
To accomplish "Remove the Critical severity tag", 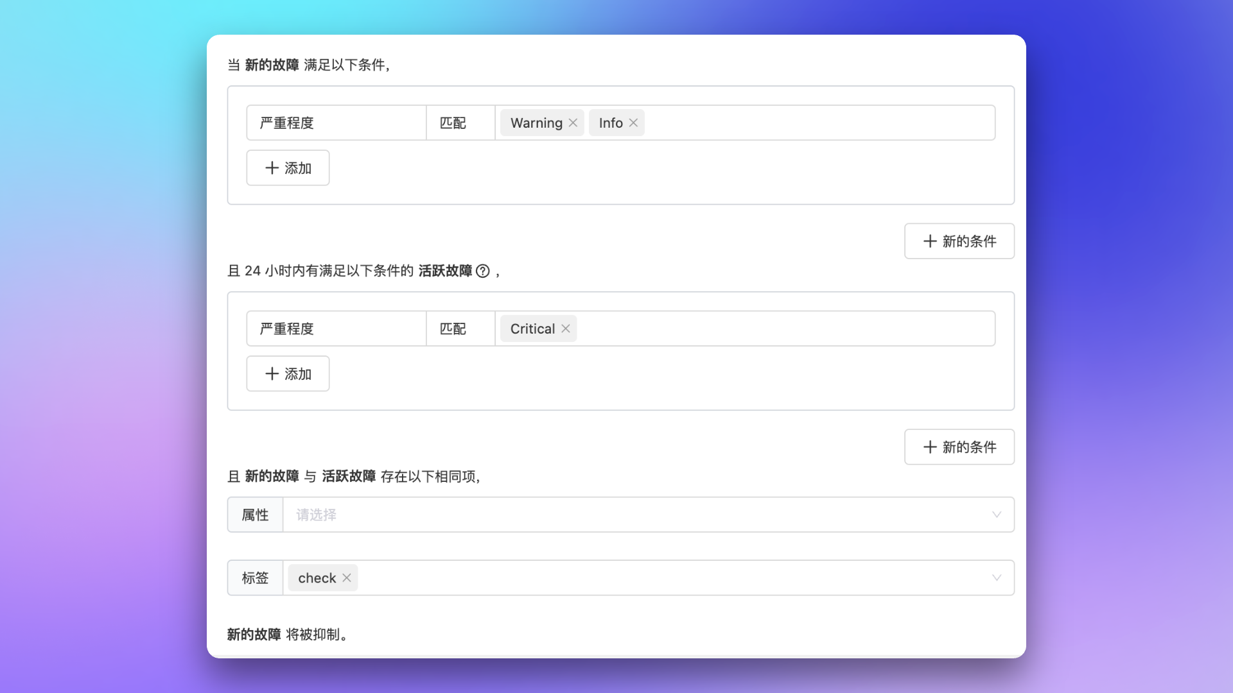I will (x=566, y=329).
